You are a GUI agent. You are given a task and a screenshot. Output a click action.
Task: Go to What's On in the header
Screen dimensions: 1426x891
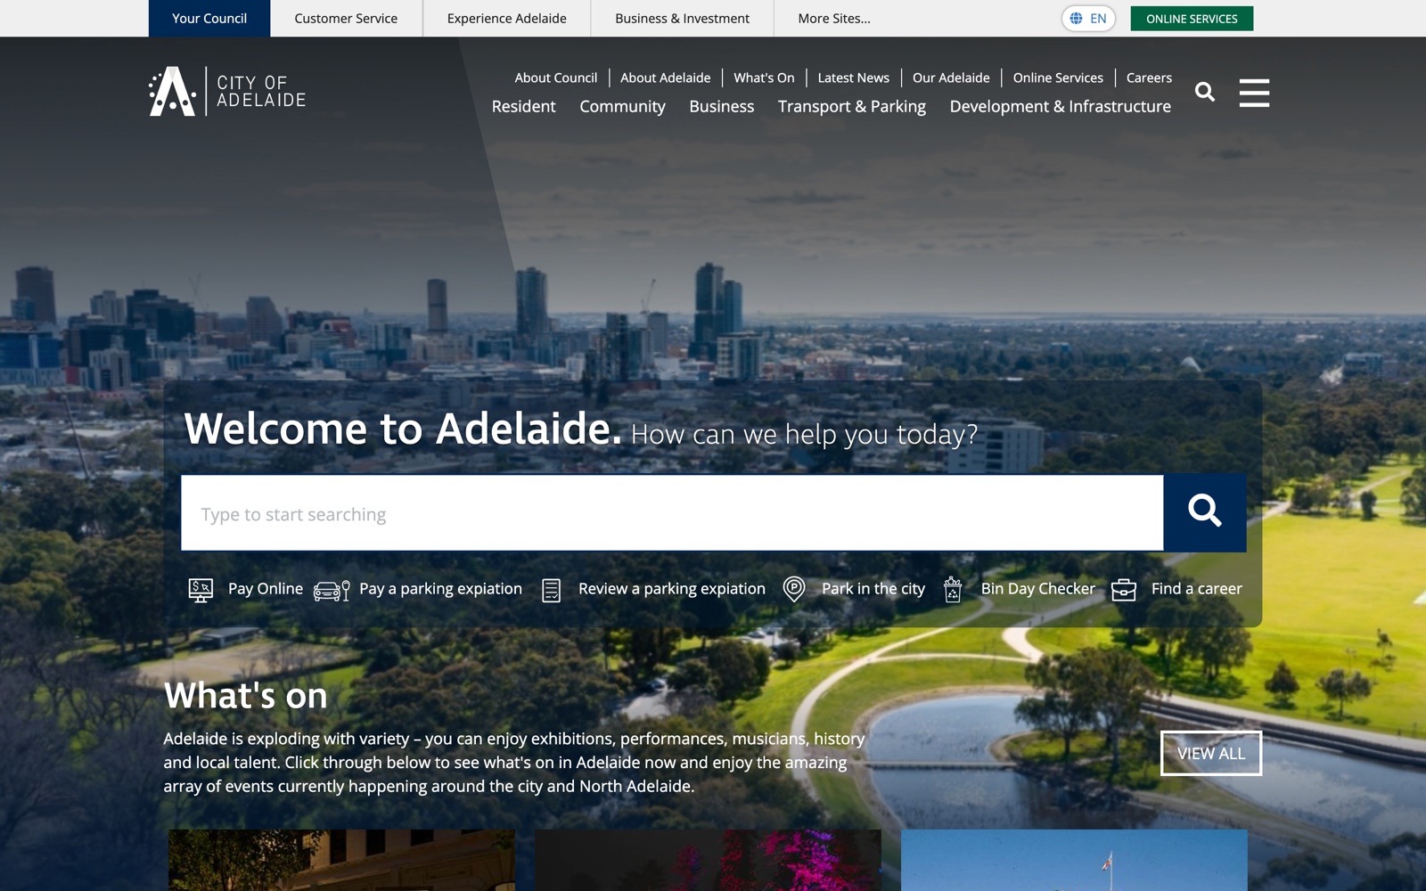(x=764, y=78)
